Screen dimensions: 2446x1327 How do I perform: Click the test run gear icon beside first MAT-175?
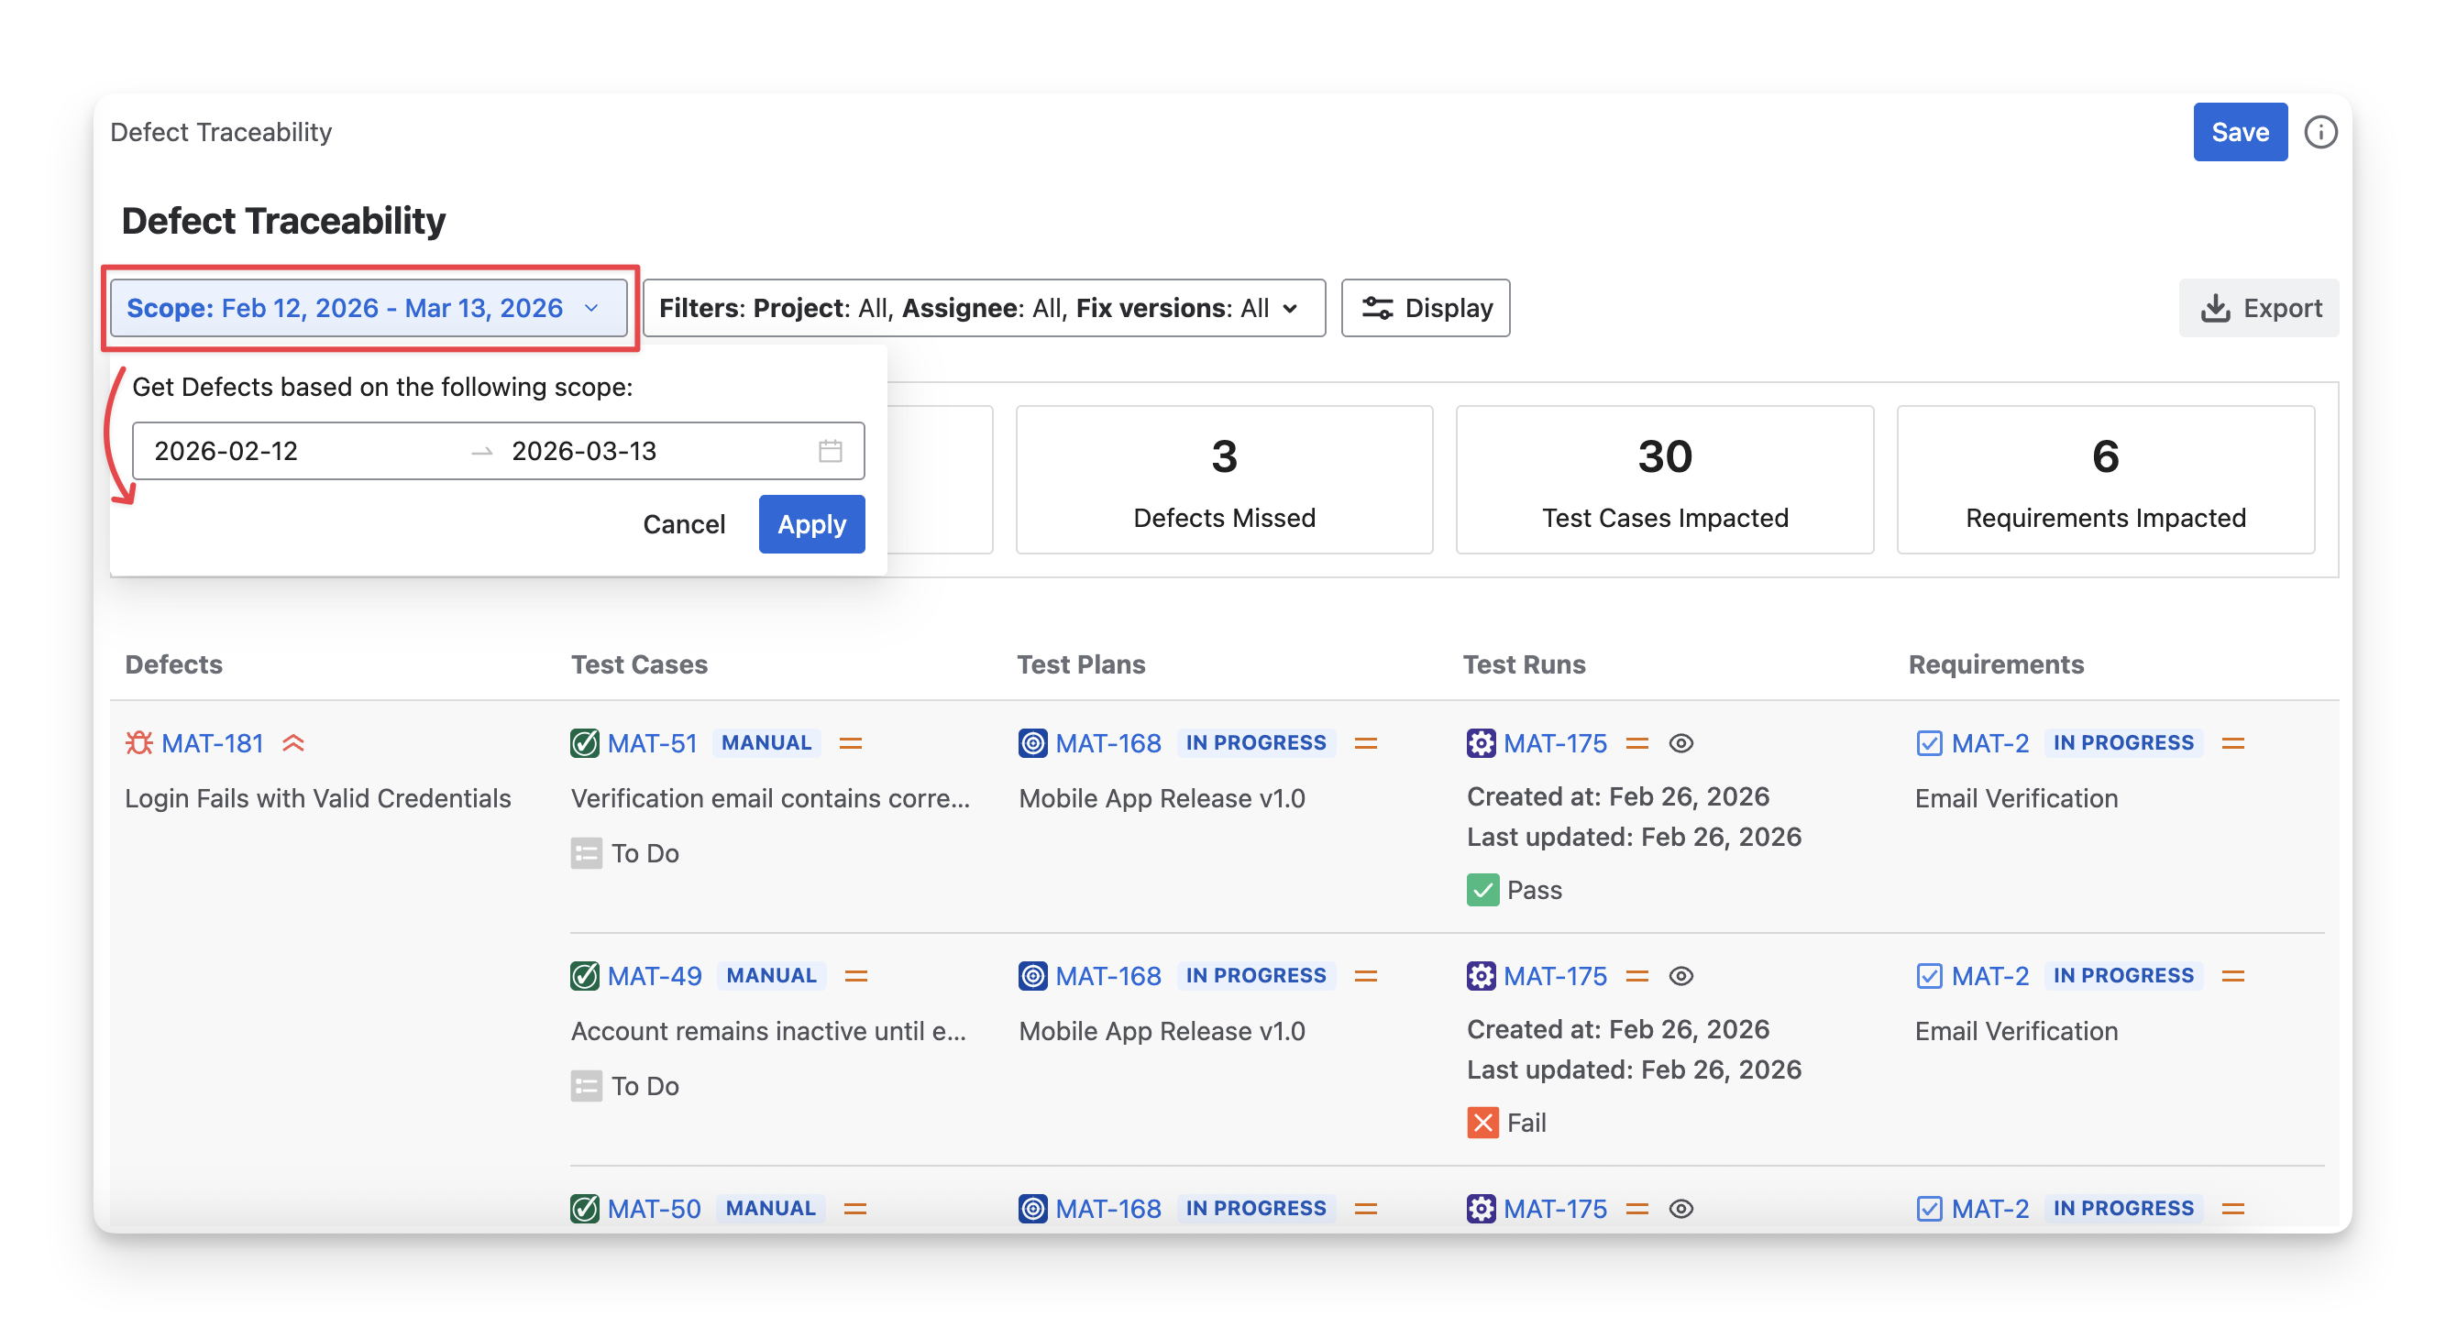[1481, 743]
